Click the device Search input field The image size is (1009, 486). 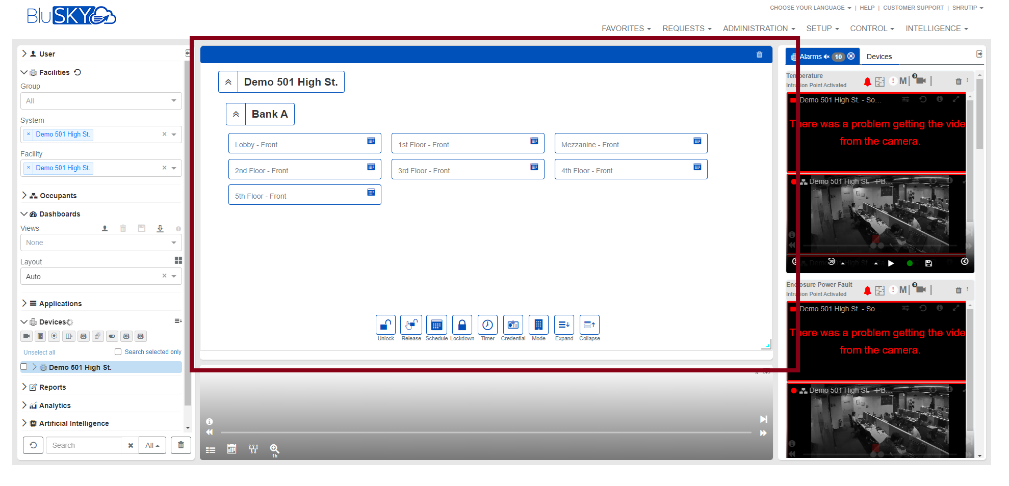pos(87,445)
